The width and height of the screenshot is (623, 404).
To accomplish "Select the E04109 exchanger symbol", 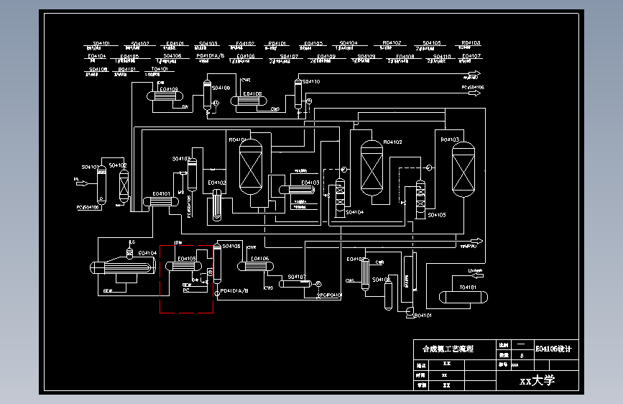I will coord(165,96).
